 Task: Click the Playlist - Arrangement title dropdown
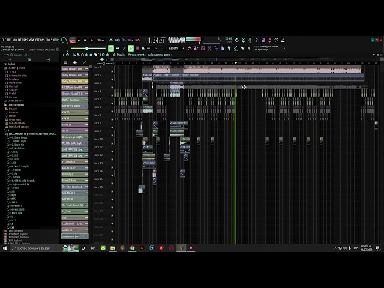131,55
